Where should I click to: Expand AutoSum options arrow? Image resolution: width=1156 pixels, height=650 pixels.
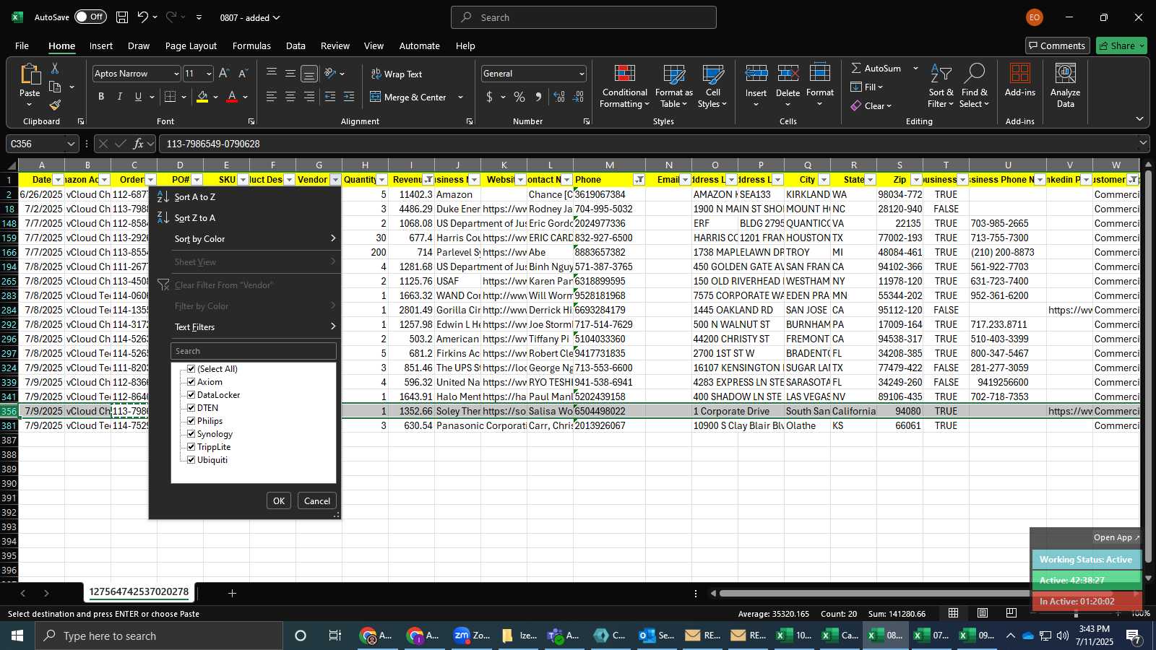915,68
